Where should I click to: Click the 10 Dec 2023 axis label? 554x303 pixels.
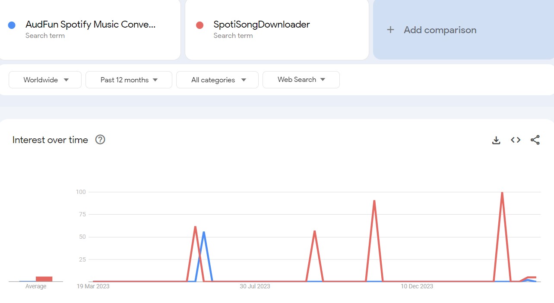pos(417,286)
